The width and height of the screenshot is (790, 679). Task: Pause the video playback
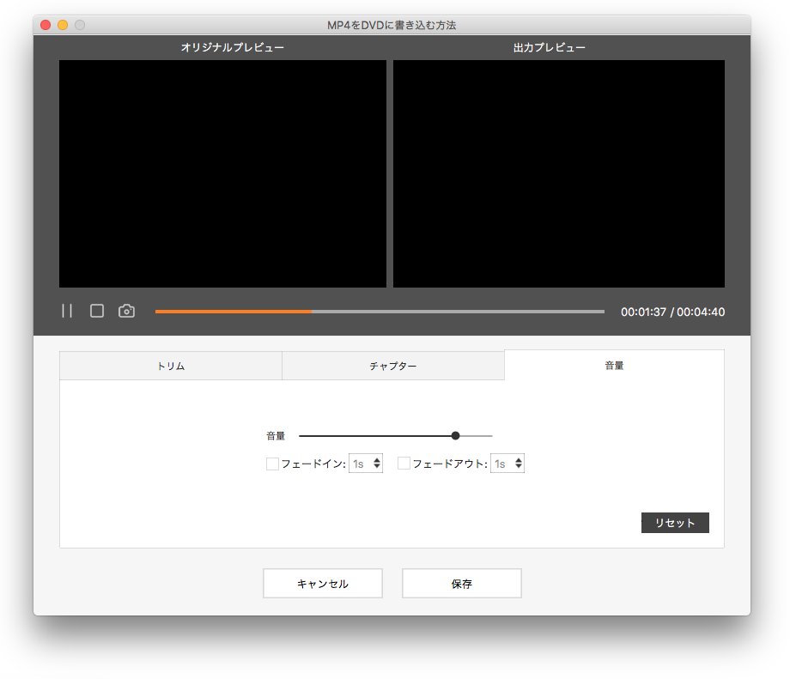point(67,311)
